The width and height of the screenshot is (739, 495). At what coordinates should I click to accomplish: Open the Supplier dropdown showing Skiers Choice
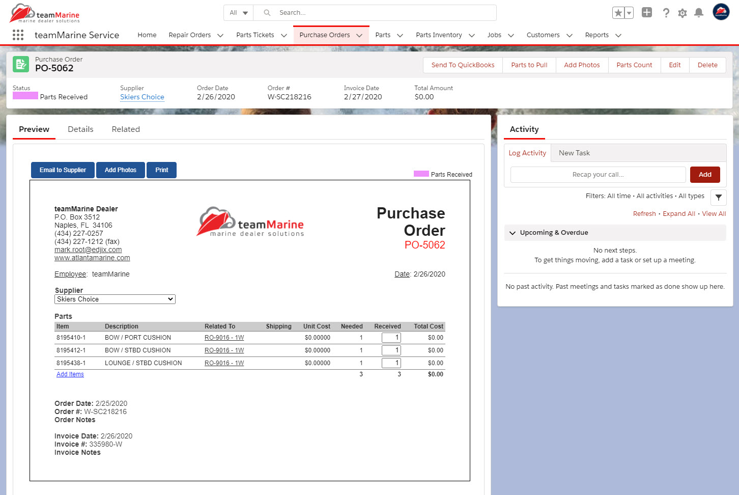[115, 299]
